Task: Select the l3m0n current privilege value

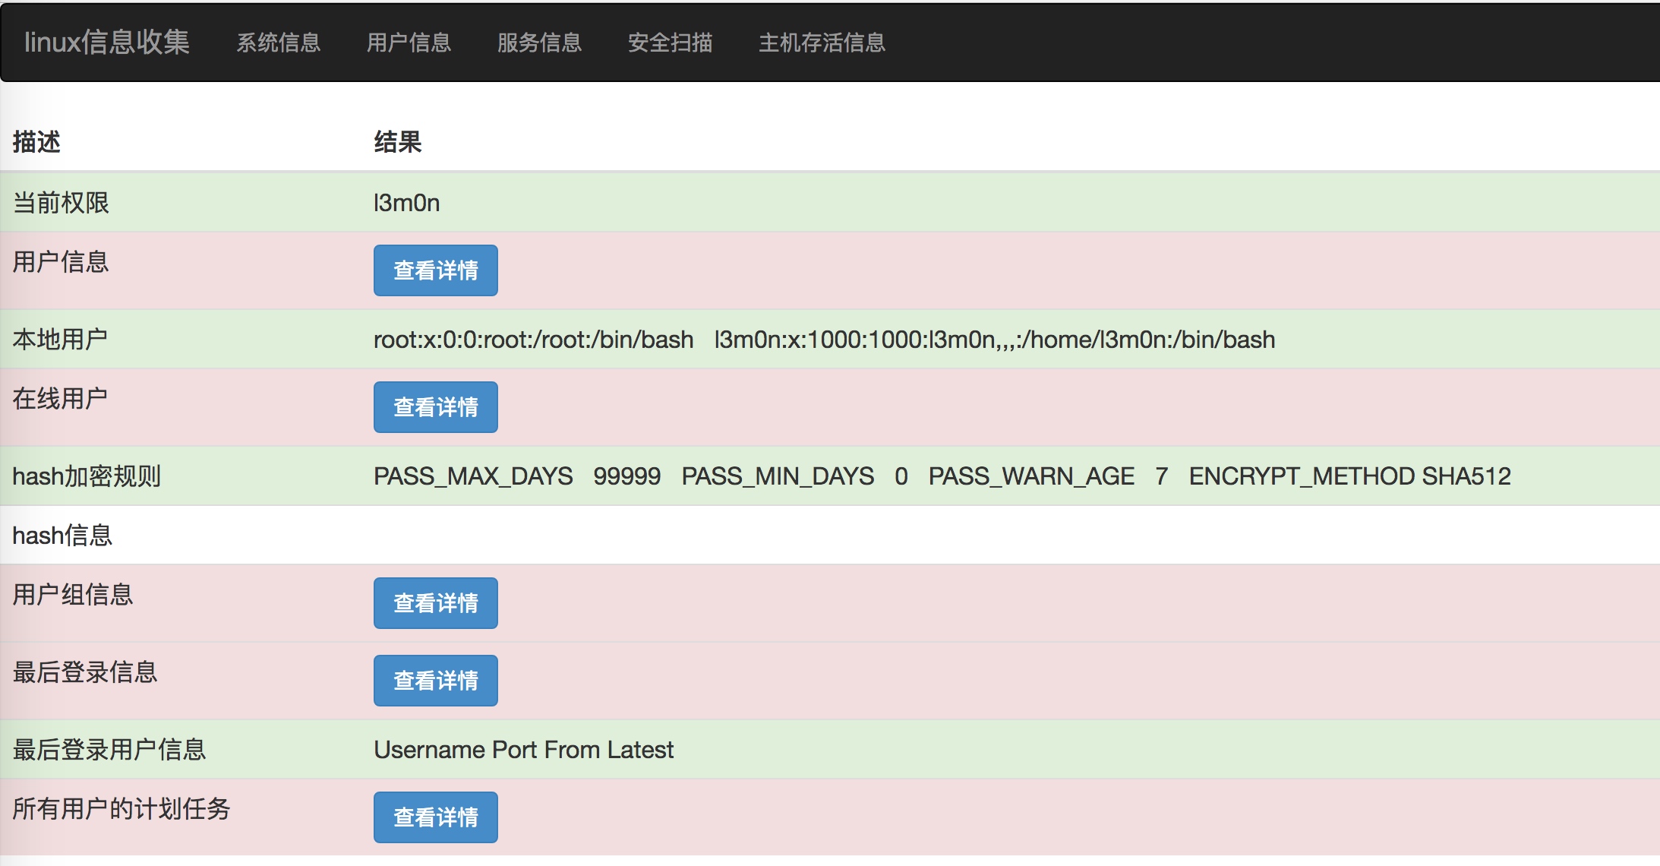Action: pos(406,203)
